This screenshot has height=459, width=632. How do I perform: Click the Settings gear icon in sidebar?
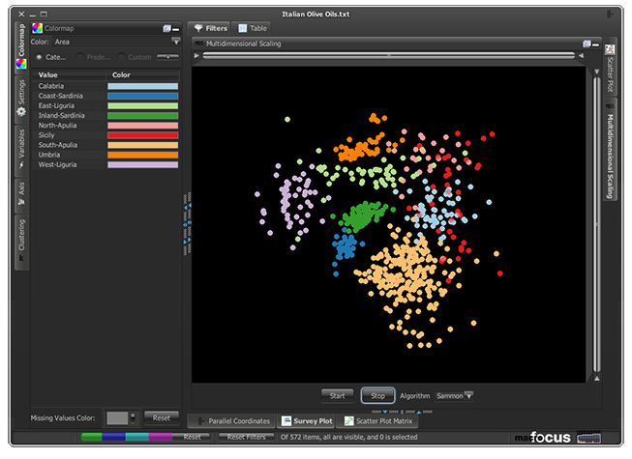tap(20, 111)
